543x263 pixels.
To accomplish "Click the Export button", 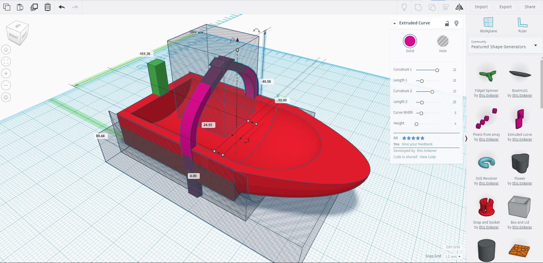I will (x=505, y=7).
